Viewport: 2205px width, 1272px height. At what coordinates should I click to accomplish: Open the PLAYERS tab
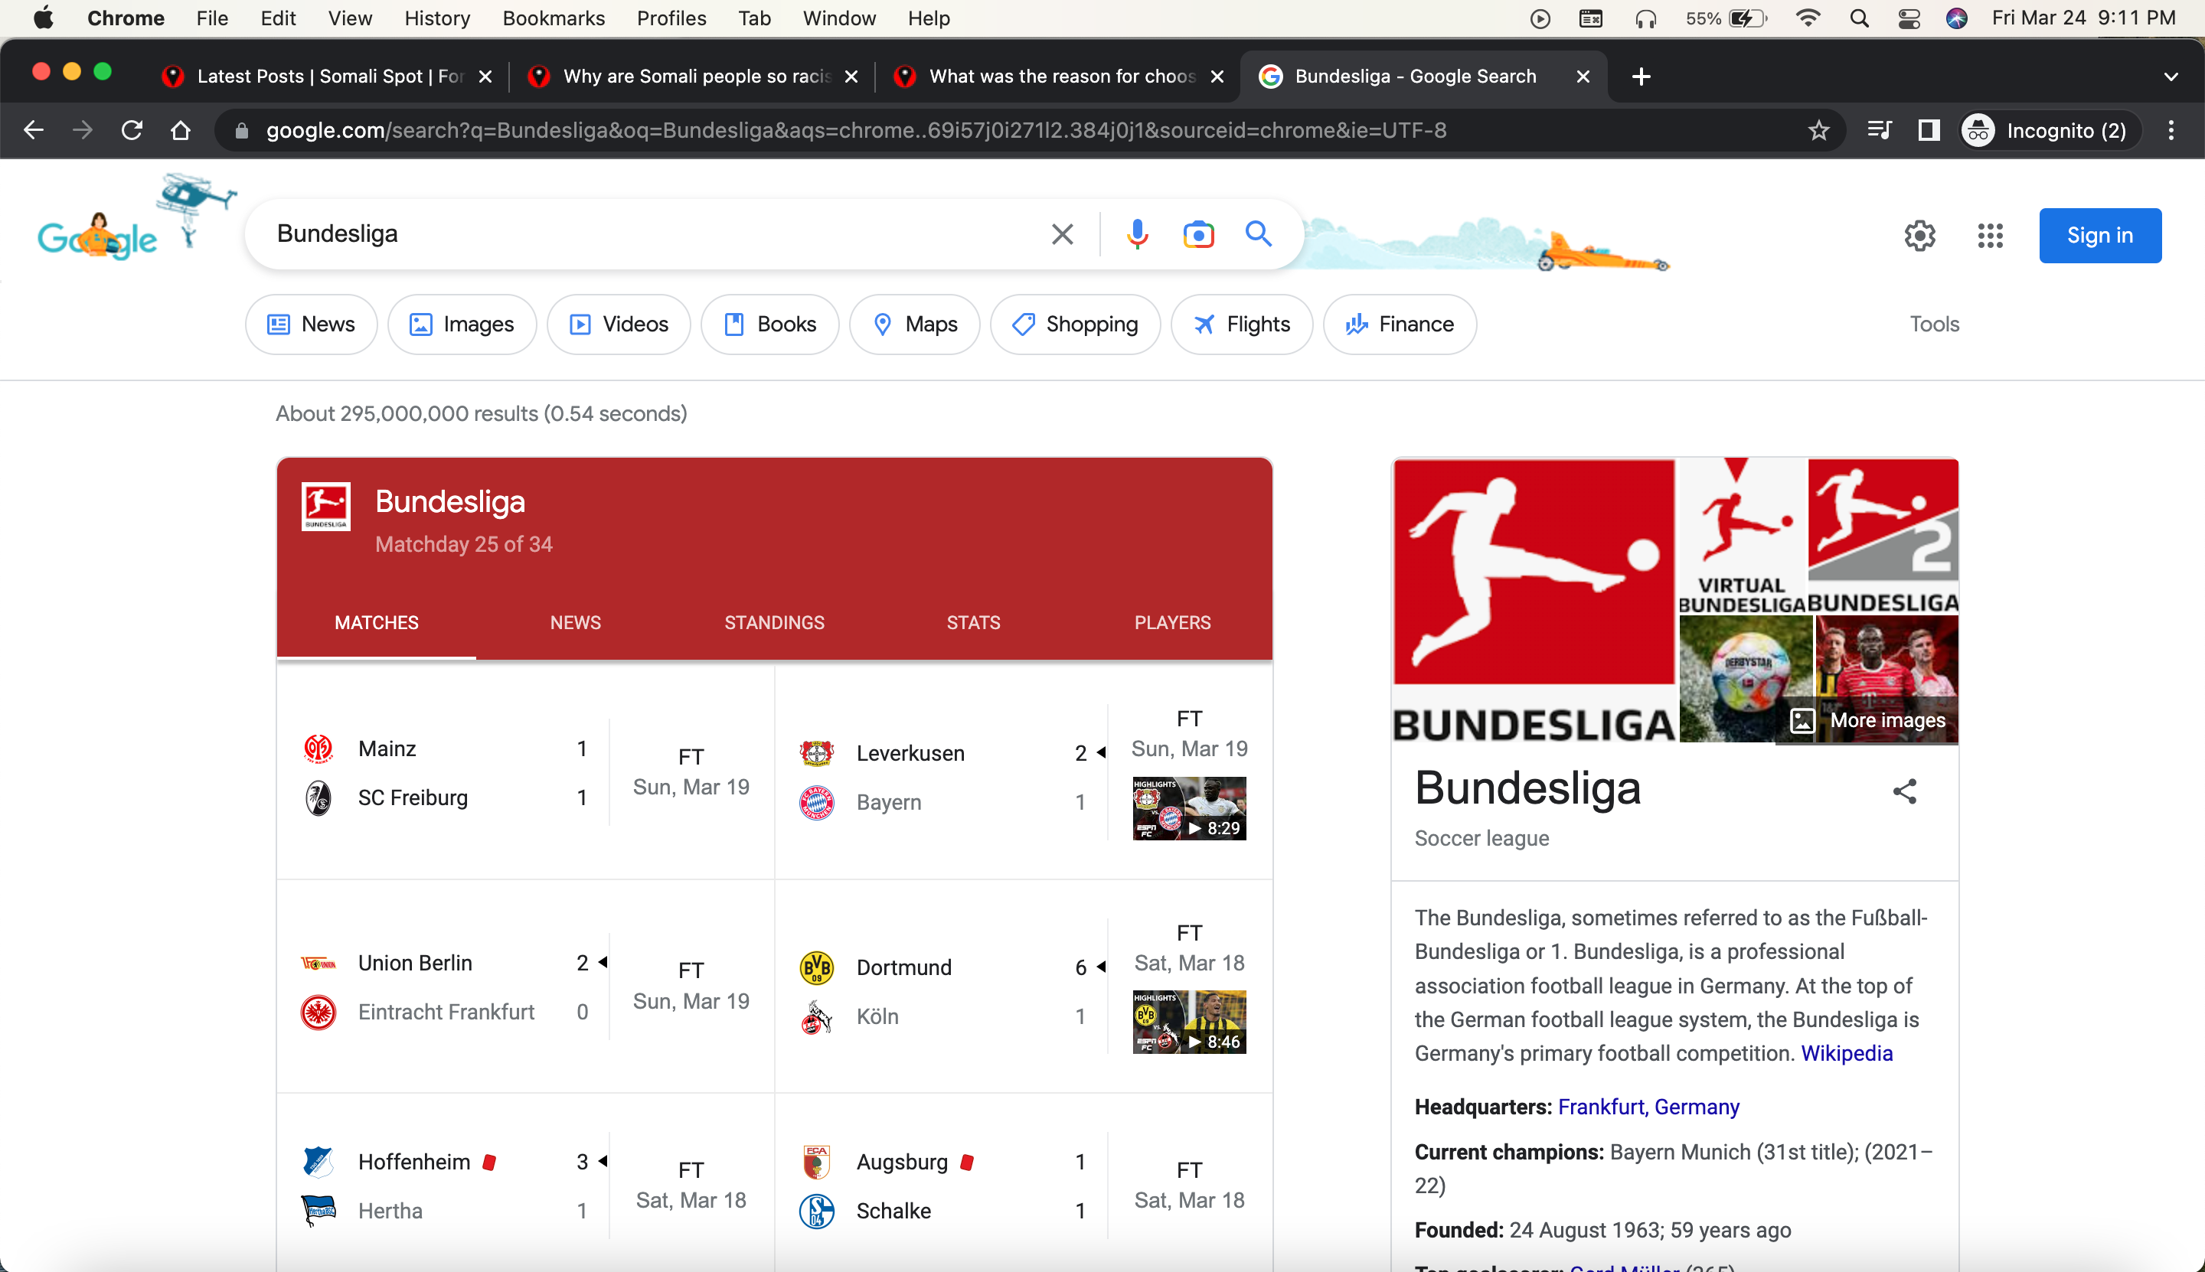(1173, 623)
